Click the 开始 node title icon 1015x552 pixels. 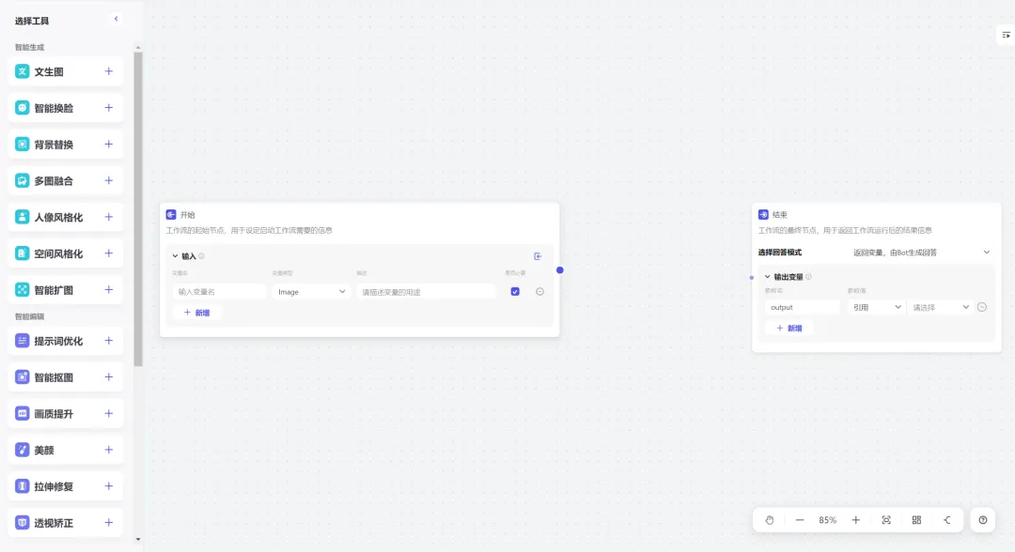(171, 215)
